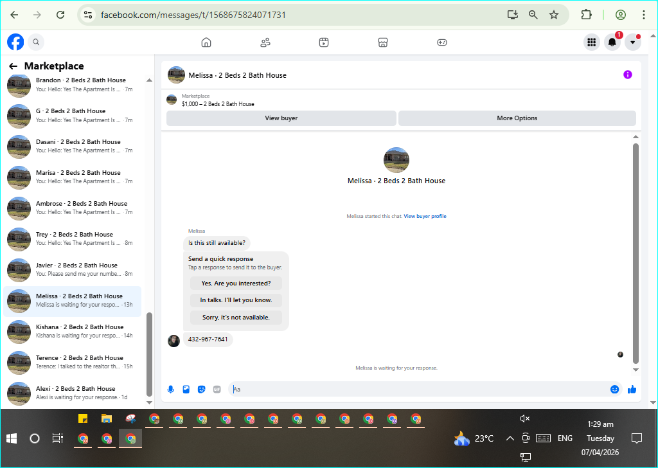This screenshot has width=658, height=468.
Task: Open Brandon's 2 Beds 2 Bath conversation
Action: click(72, 85)
